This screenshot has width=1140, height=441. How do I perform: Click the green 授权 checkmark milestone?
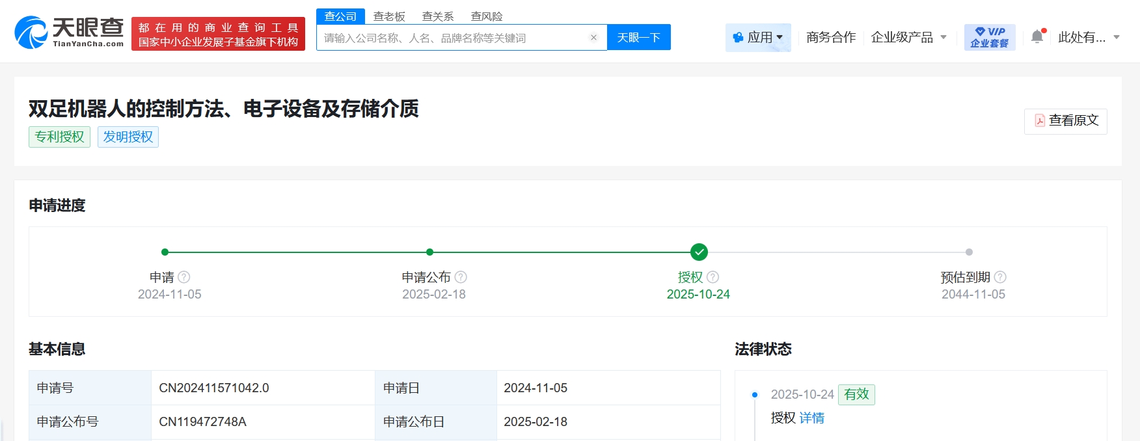[x=699, y=252]
